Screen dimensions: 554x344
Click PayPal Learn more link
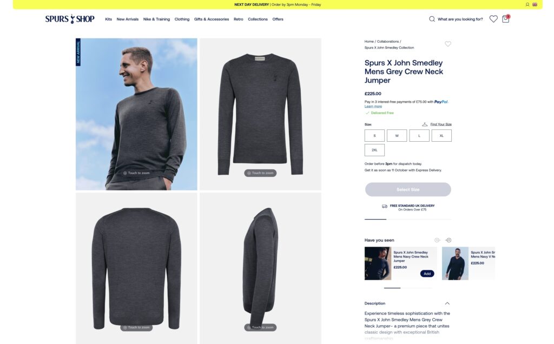(x=373, y=107)
